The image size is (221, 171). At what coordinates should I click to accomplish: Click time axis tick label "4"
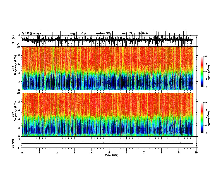[92, 153]
